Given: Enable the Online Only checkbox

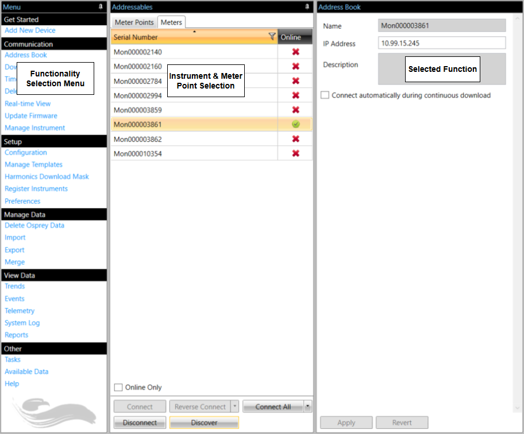Looking at the screenshot, I should tap(118, 387).
